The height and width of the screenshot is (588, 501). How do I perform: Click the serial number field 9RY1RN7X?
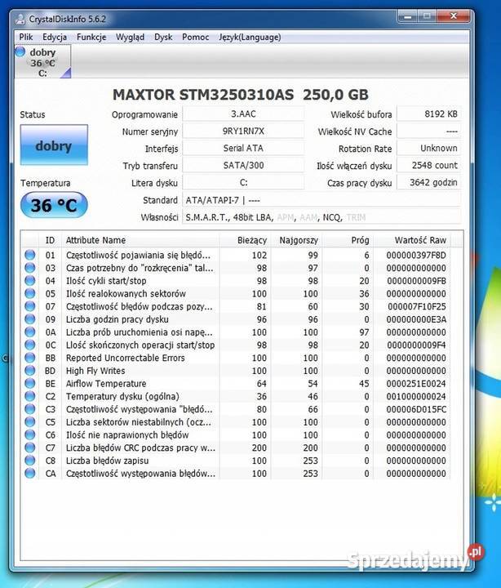pos(242,131)
